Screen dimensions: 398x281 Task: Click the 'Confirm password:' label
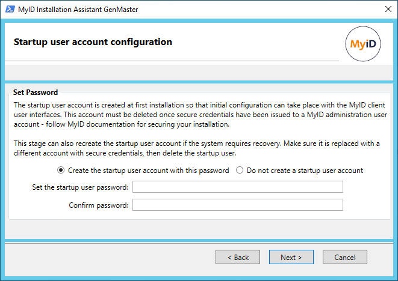(x=99, y=205)
